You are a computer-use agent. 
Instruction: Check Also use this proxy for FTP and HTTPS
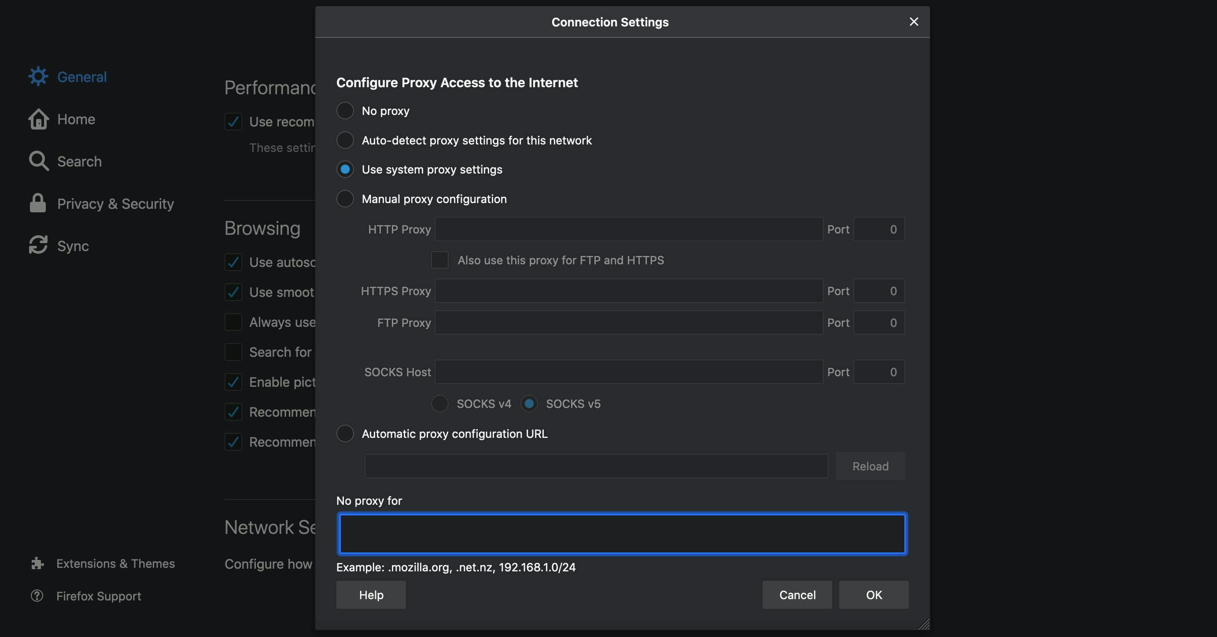(439, 260)
